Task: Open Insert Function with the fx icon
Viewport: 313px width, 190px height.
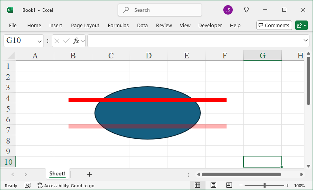Action: point(76,41)
